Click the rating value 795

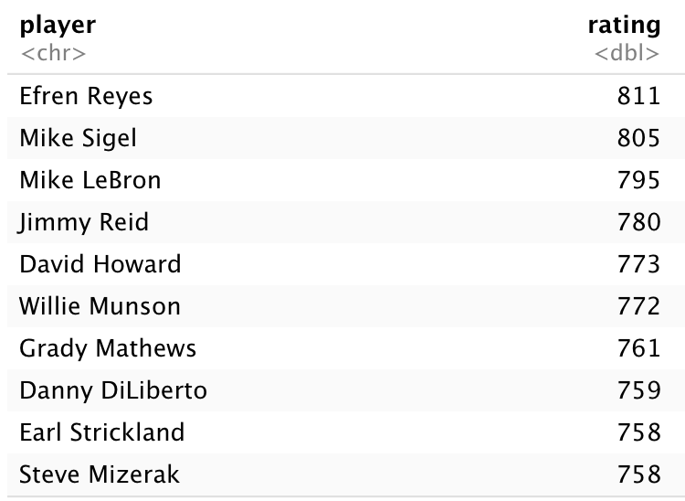tap(638, 180)
